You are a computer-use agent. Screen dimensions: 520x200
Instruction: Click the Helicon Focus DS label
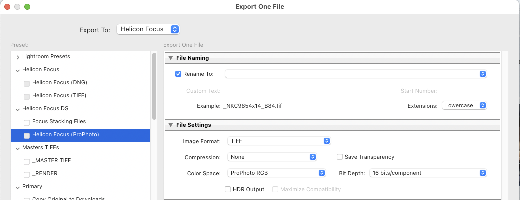coord(45,108)
